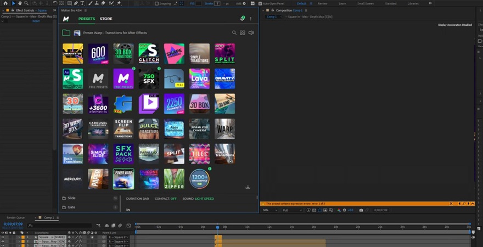Open the Full resolution dropdown
This screenshot has height=247, width=483.
[293, 210]
